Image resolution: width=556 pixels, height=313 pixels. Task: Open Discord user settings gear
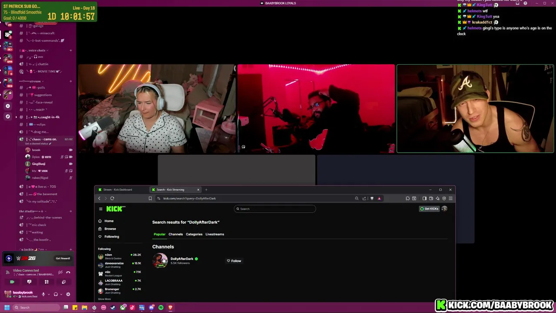click(68, 294)
